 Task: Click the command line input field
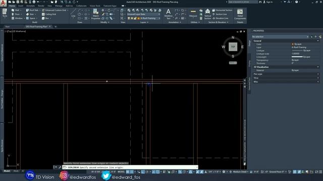click(x=130, y=167)
